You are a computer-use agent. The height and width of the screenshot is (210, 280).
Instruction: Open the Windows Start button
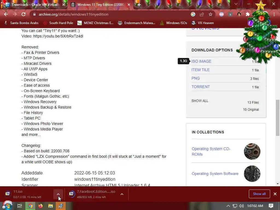click(7, 206)
